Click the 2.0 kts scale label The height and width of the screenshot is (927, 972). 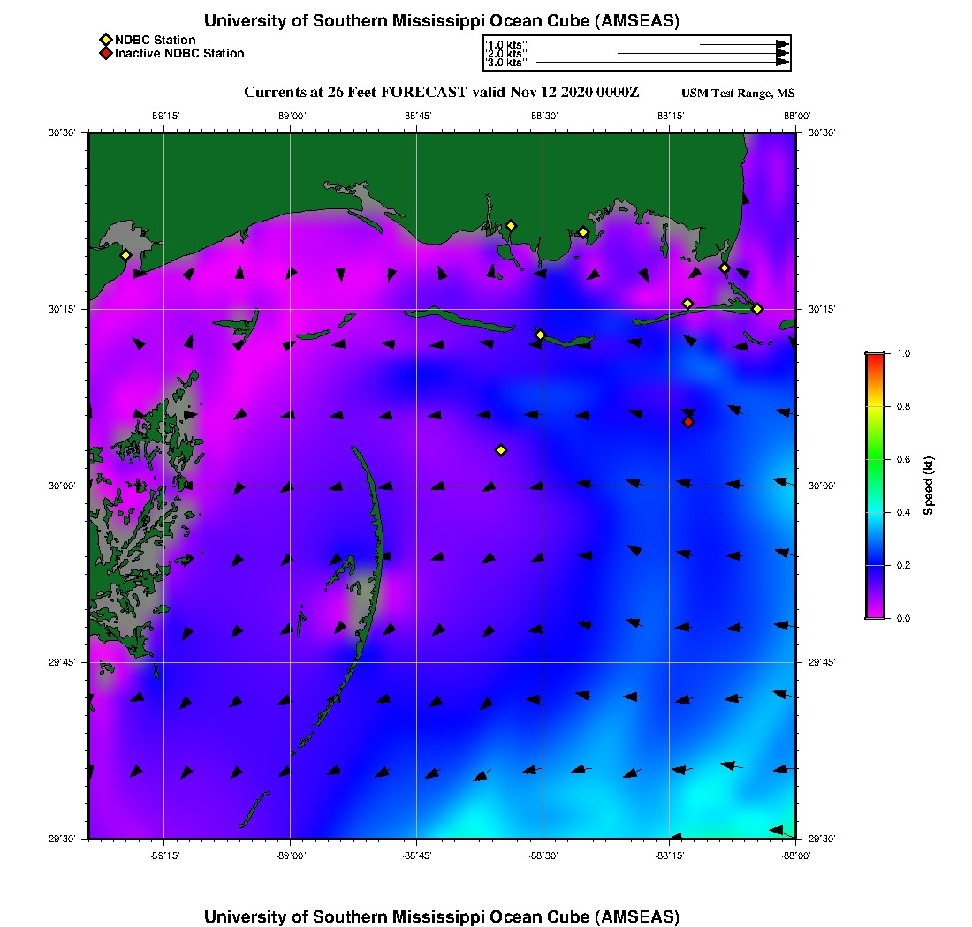click(x=506, y=54)
